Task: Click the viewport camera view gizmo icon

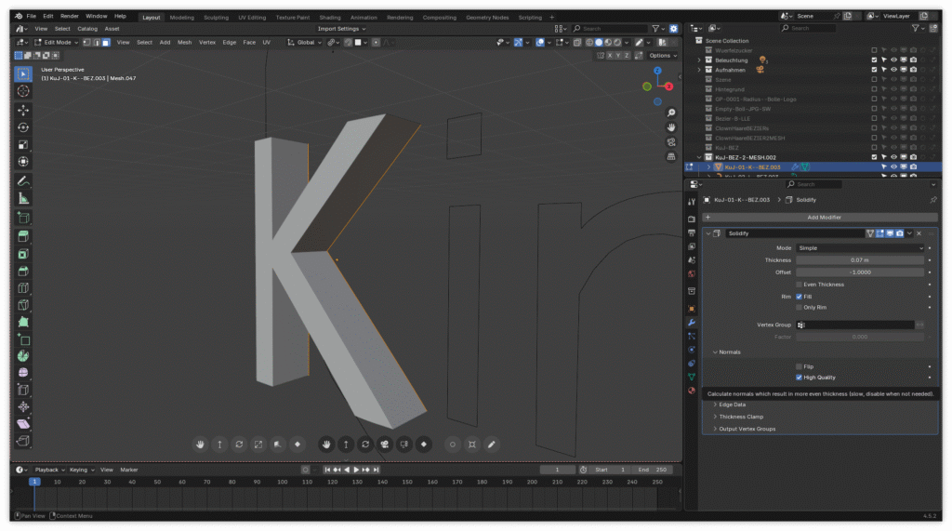Action: [x=671, y=142]
